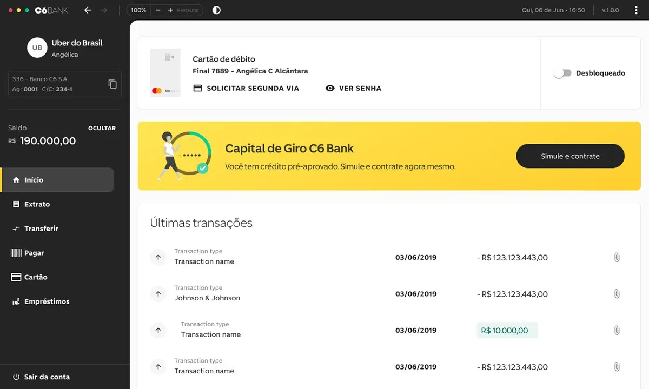
Task: Click SOLICITAR SEGUNDA VIA for the card
Action: (x=246, y=88)
